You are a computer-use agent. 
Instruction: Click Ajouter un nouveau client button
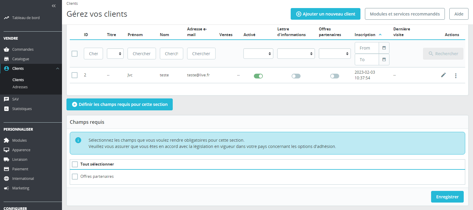tap(325, 14)
